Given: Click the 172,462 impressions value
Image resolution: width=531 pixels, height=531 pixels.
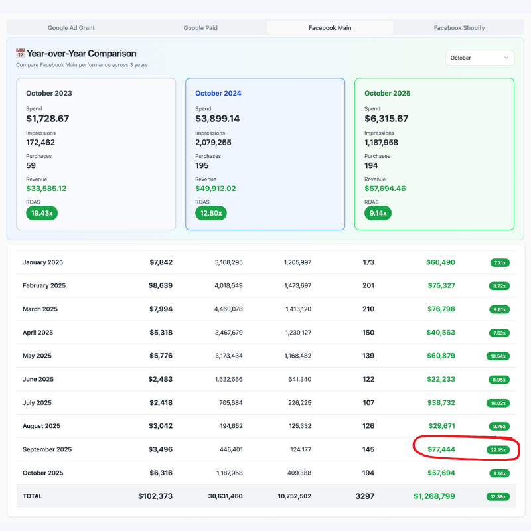Looking at the screenshot, I should point(40,143).
